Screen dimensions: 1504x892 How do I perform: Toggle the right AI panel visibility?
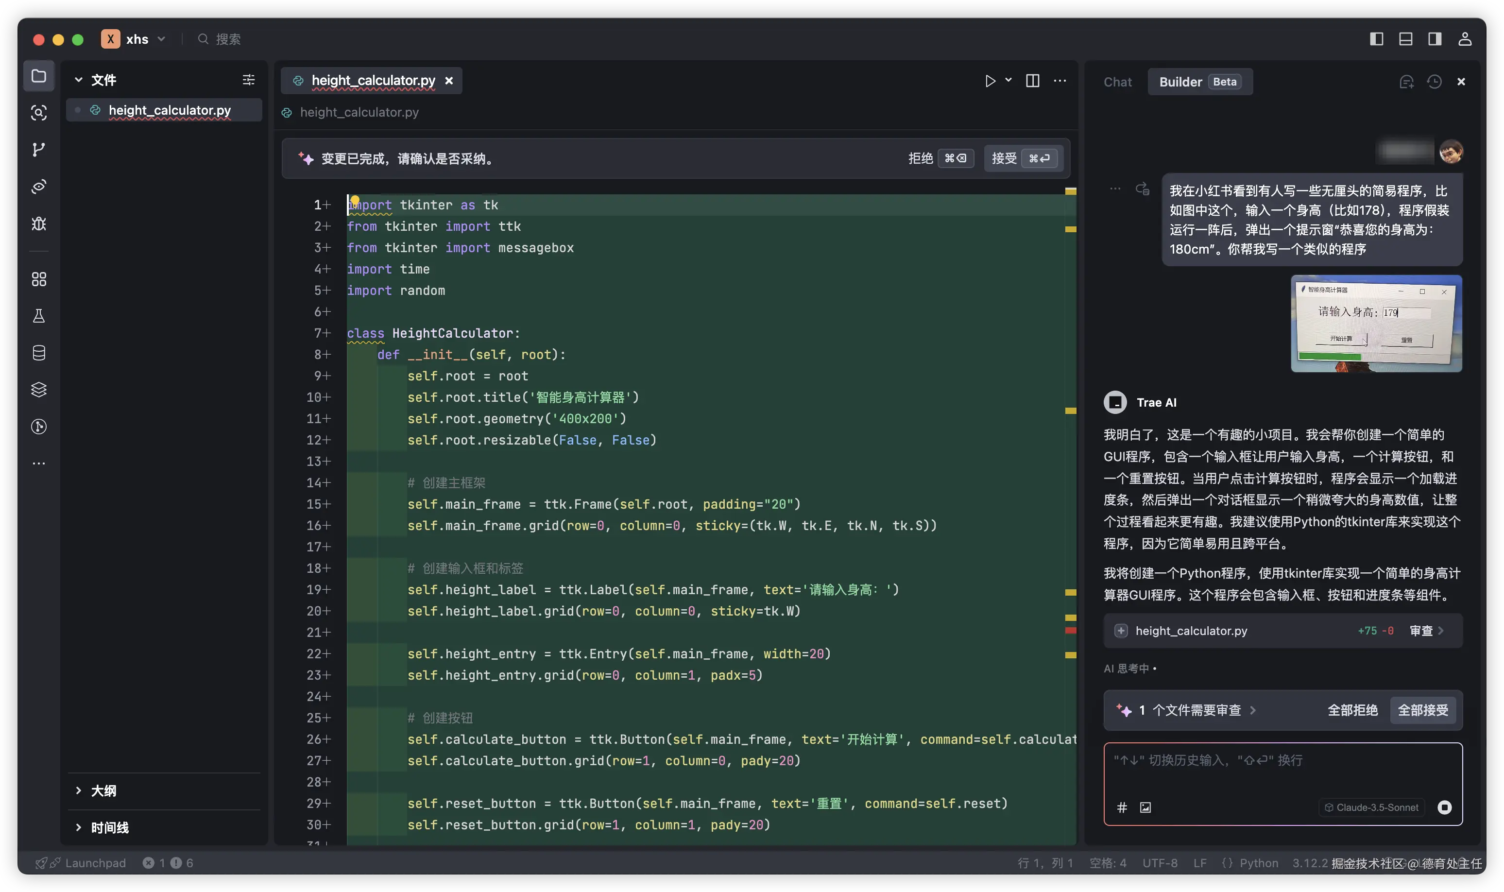pos(1435,39)
